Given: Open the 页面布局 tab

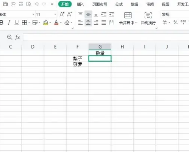Looking at the screenshot, I should (x=100, y=4).
